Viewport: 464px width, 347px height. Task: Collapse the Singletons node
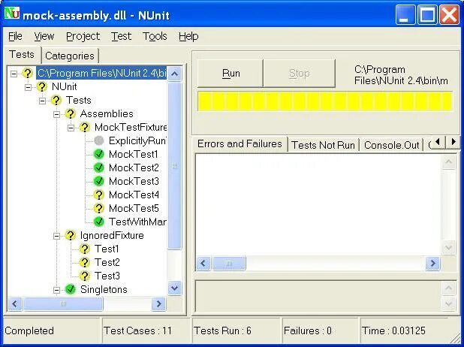tap(56, 290)
